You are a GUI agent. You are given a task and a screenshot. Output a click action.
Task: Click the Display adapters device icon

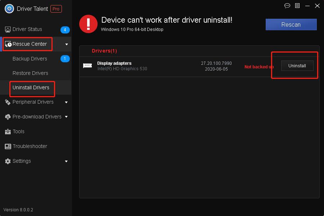pyautogui.click(x=87, y=66)
